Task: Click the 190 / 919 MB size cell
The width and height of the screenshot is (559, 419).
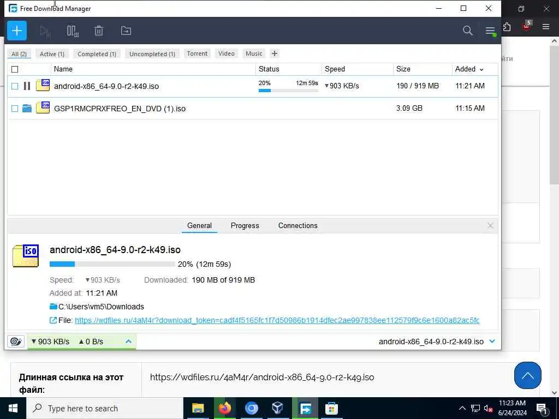Action: (418, 86)
